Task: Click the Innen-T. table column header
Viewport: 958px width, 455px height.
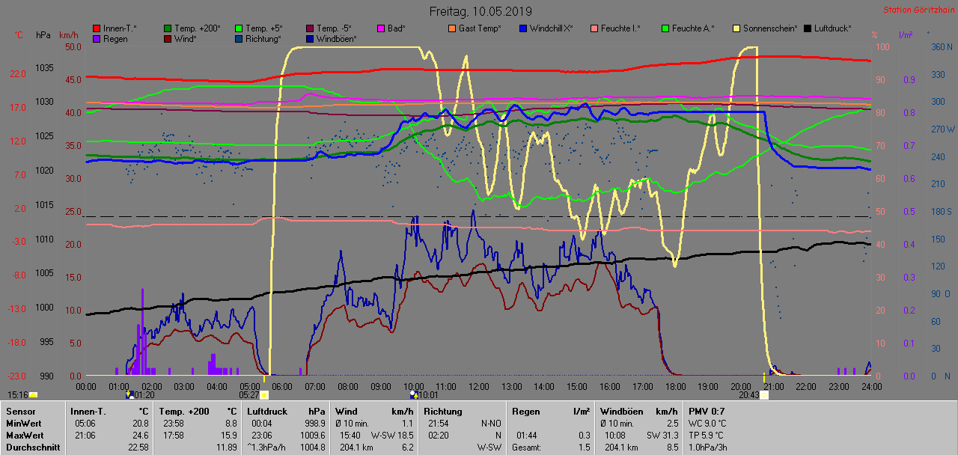Action: [88, 411]
